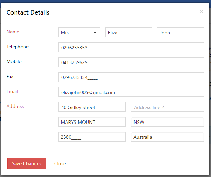Click the red Address label
Viewport: 211px width, 177px height.
[15, 106]
